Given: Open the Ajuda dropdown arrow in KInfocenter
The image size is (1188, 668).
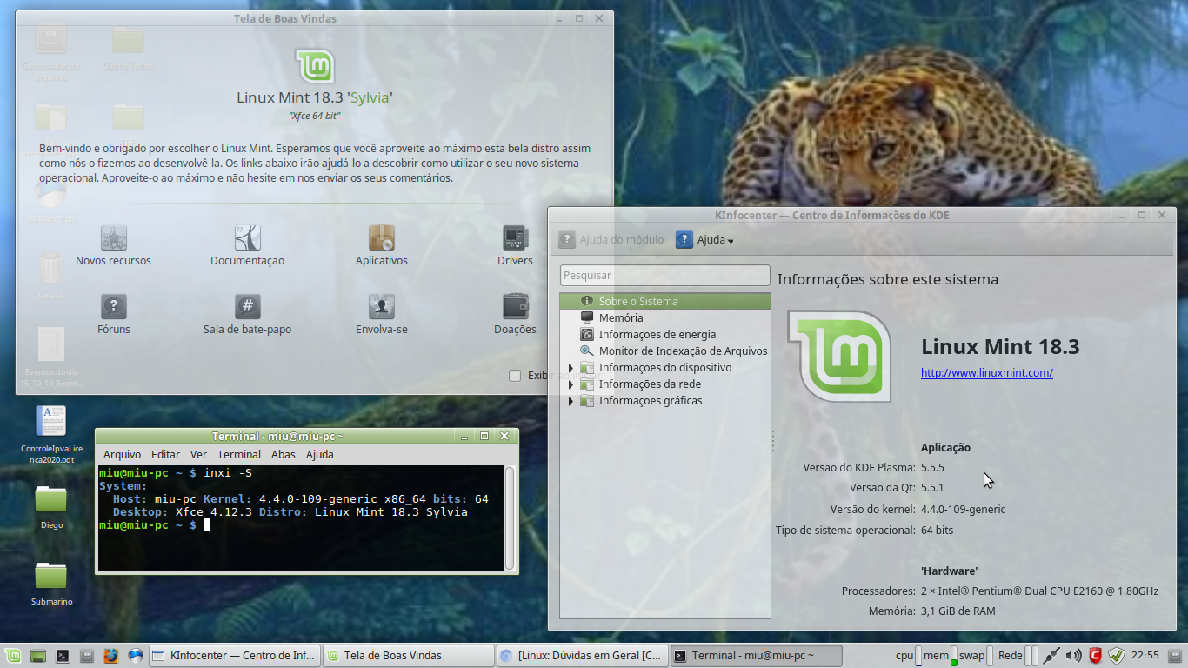Looking at the screenshot, I should point(731,241).
